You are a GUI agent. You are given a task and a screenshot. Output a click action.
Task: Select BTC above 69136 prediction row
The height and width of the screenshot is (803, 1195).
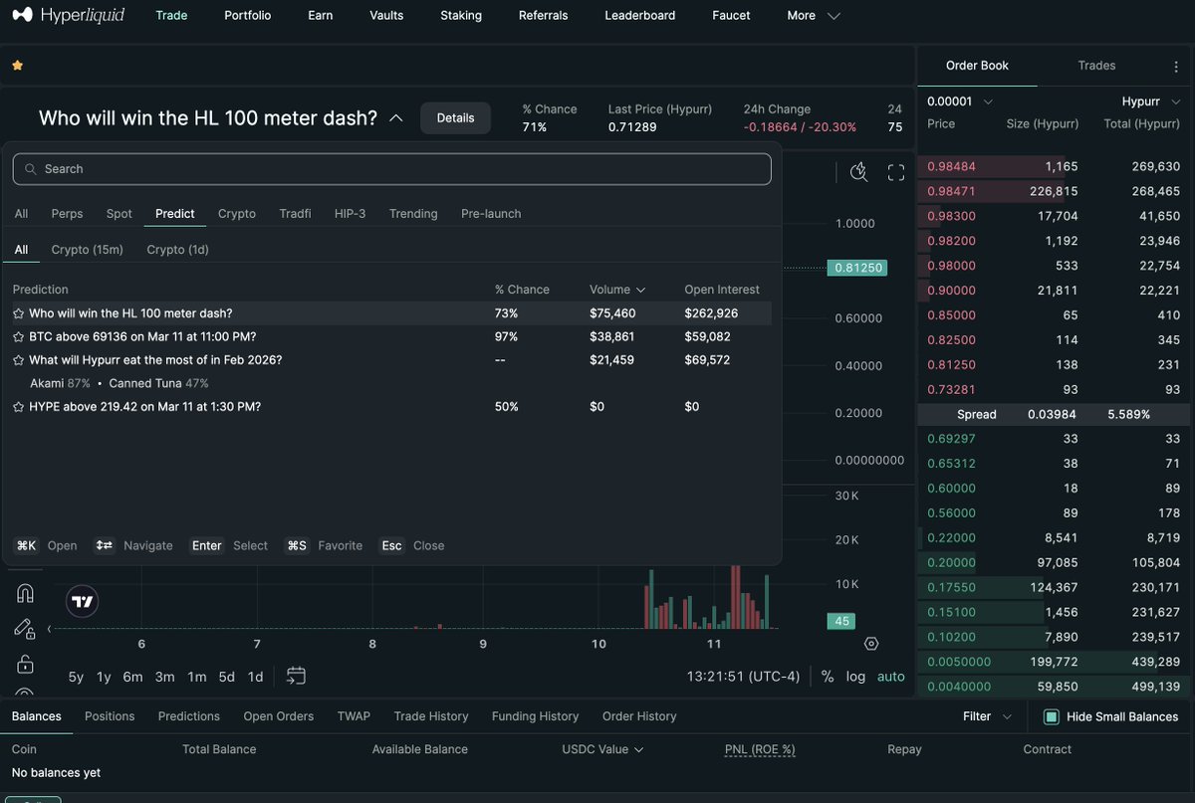click(x=392, y=337)
